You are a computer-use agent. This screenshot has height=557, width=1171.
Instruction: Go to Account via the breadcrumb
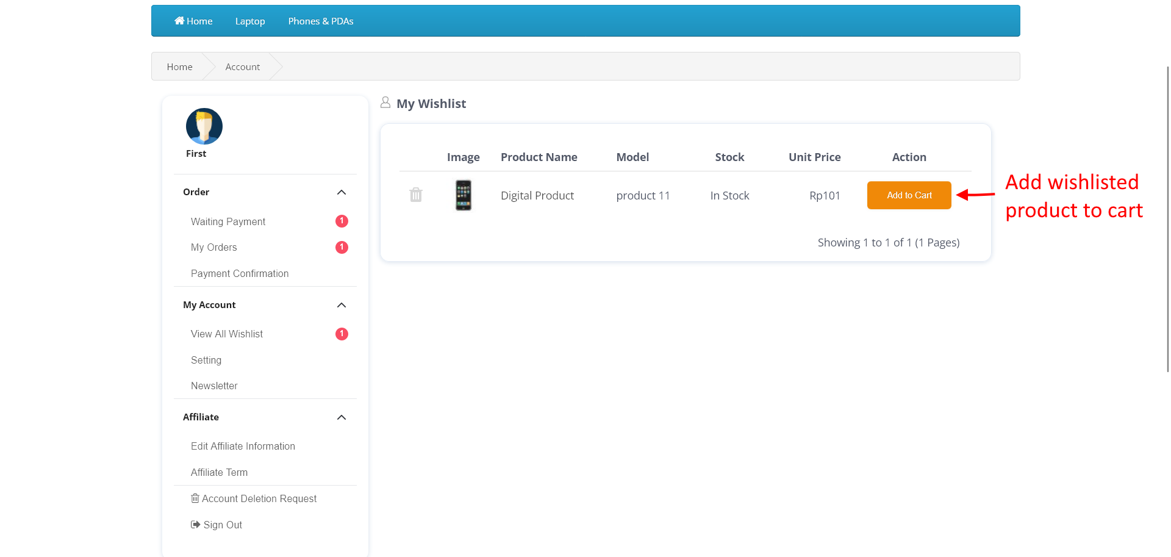[x=242, y=66]
